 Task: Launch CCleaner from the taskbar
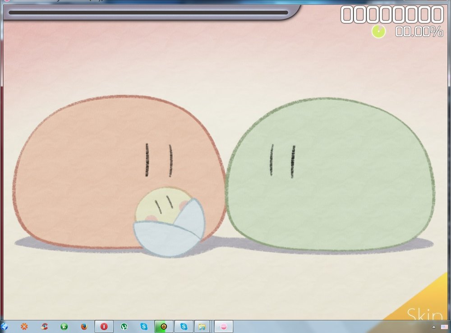point(44,326)
